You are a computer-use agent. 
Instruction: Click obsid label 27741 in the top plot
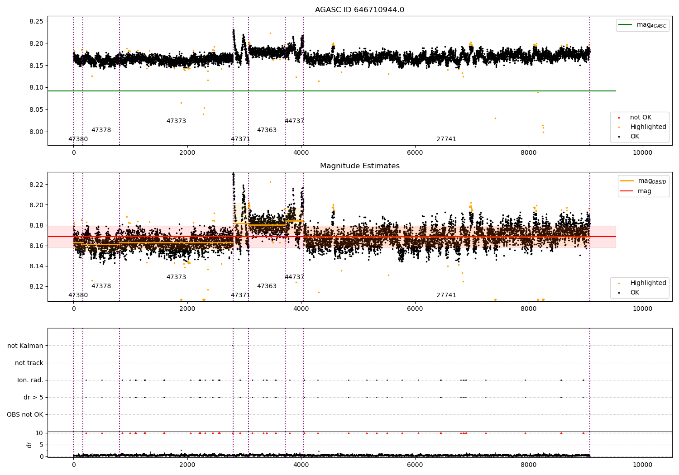(x=446, y=139)
